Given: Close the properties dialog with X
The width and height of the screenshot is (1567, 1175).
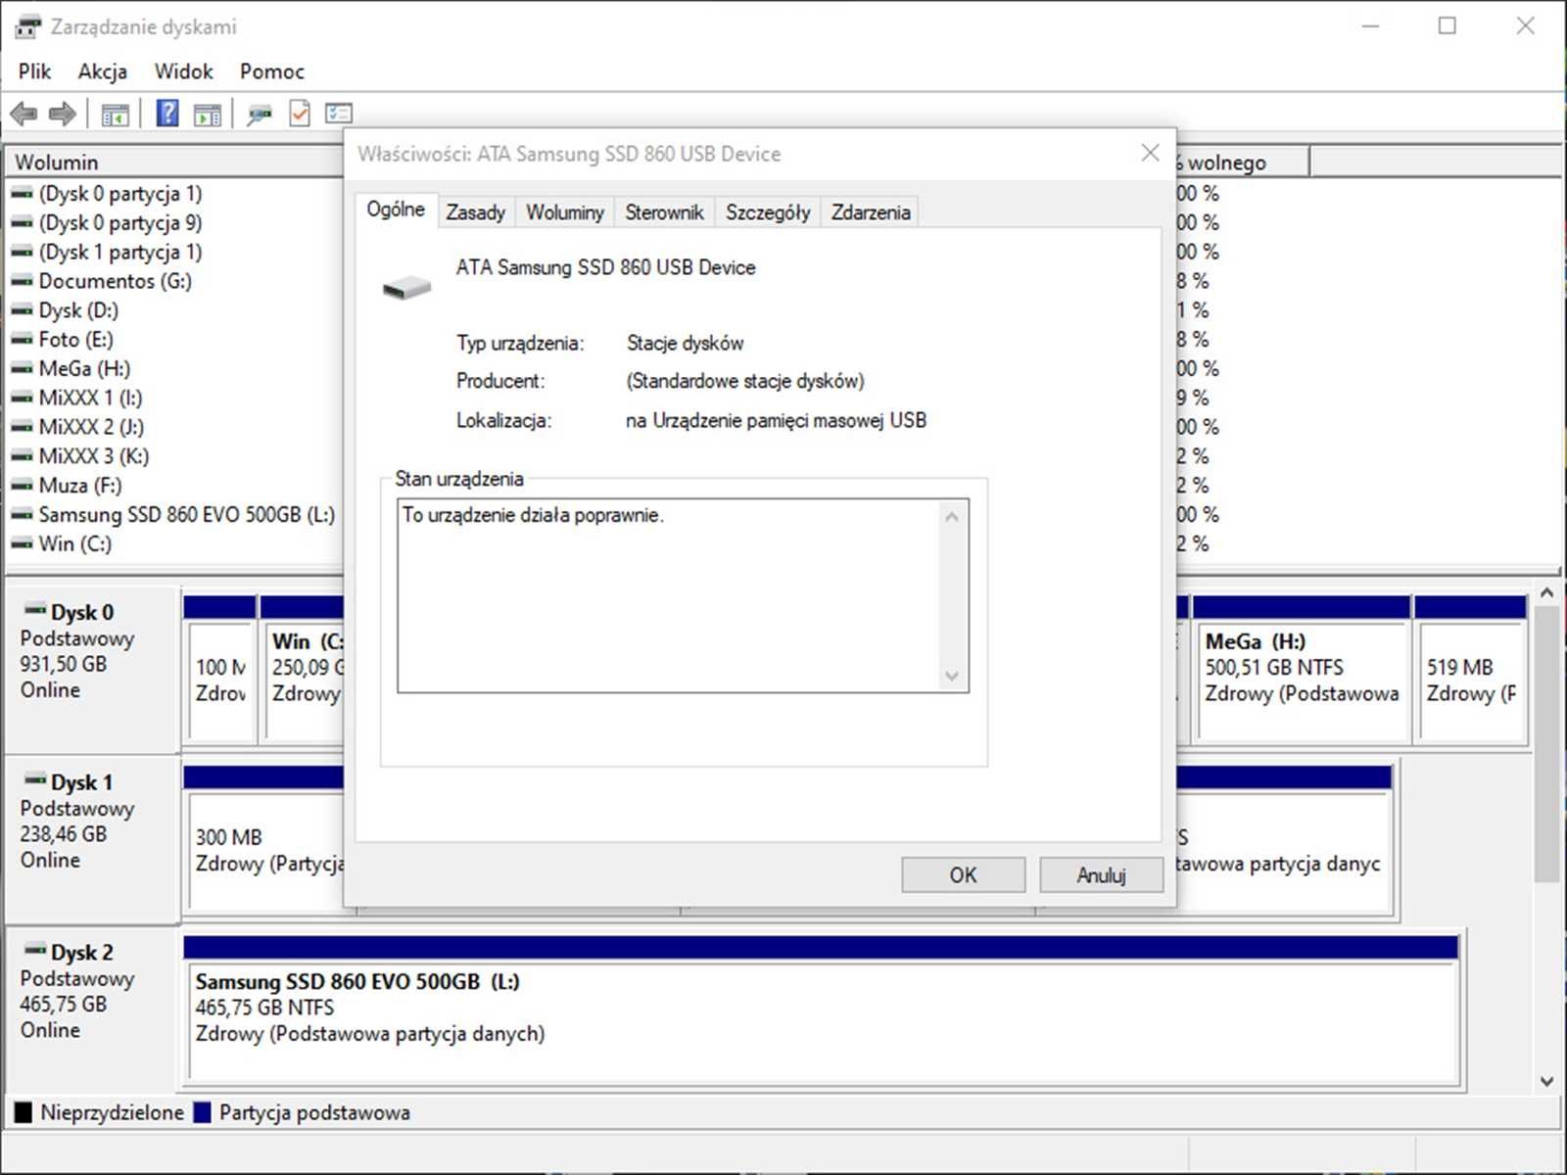Looking at the screenshot, I should click(x=1150, y=153).
